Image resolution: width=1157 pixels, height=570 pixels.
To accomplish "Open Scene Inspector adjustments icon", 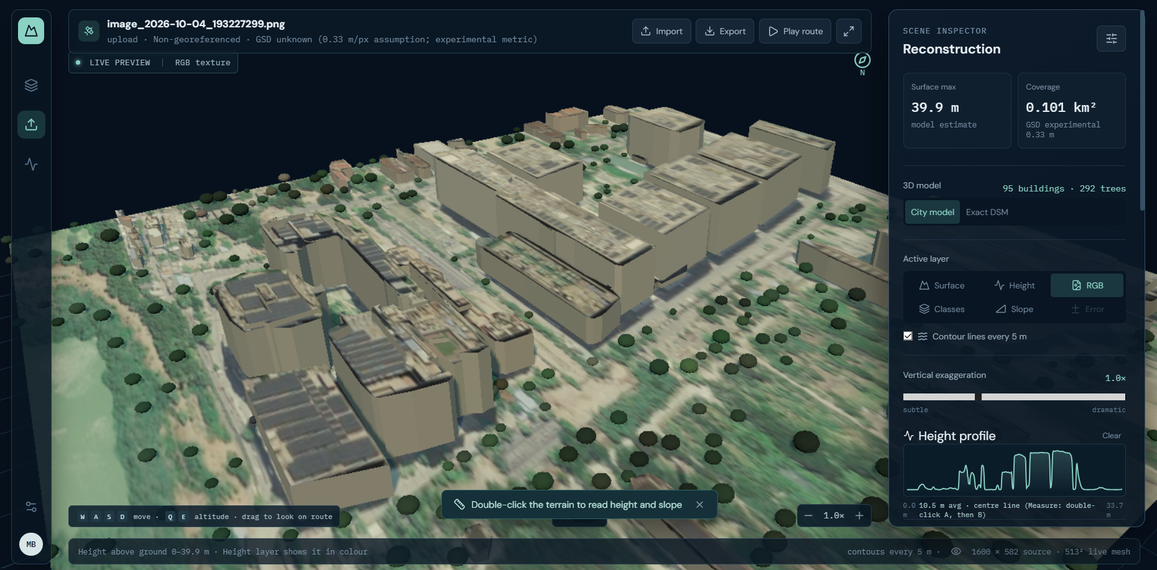I will click(x=1111, y=39).
